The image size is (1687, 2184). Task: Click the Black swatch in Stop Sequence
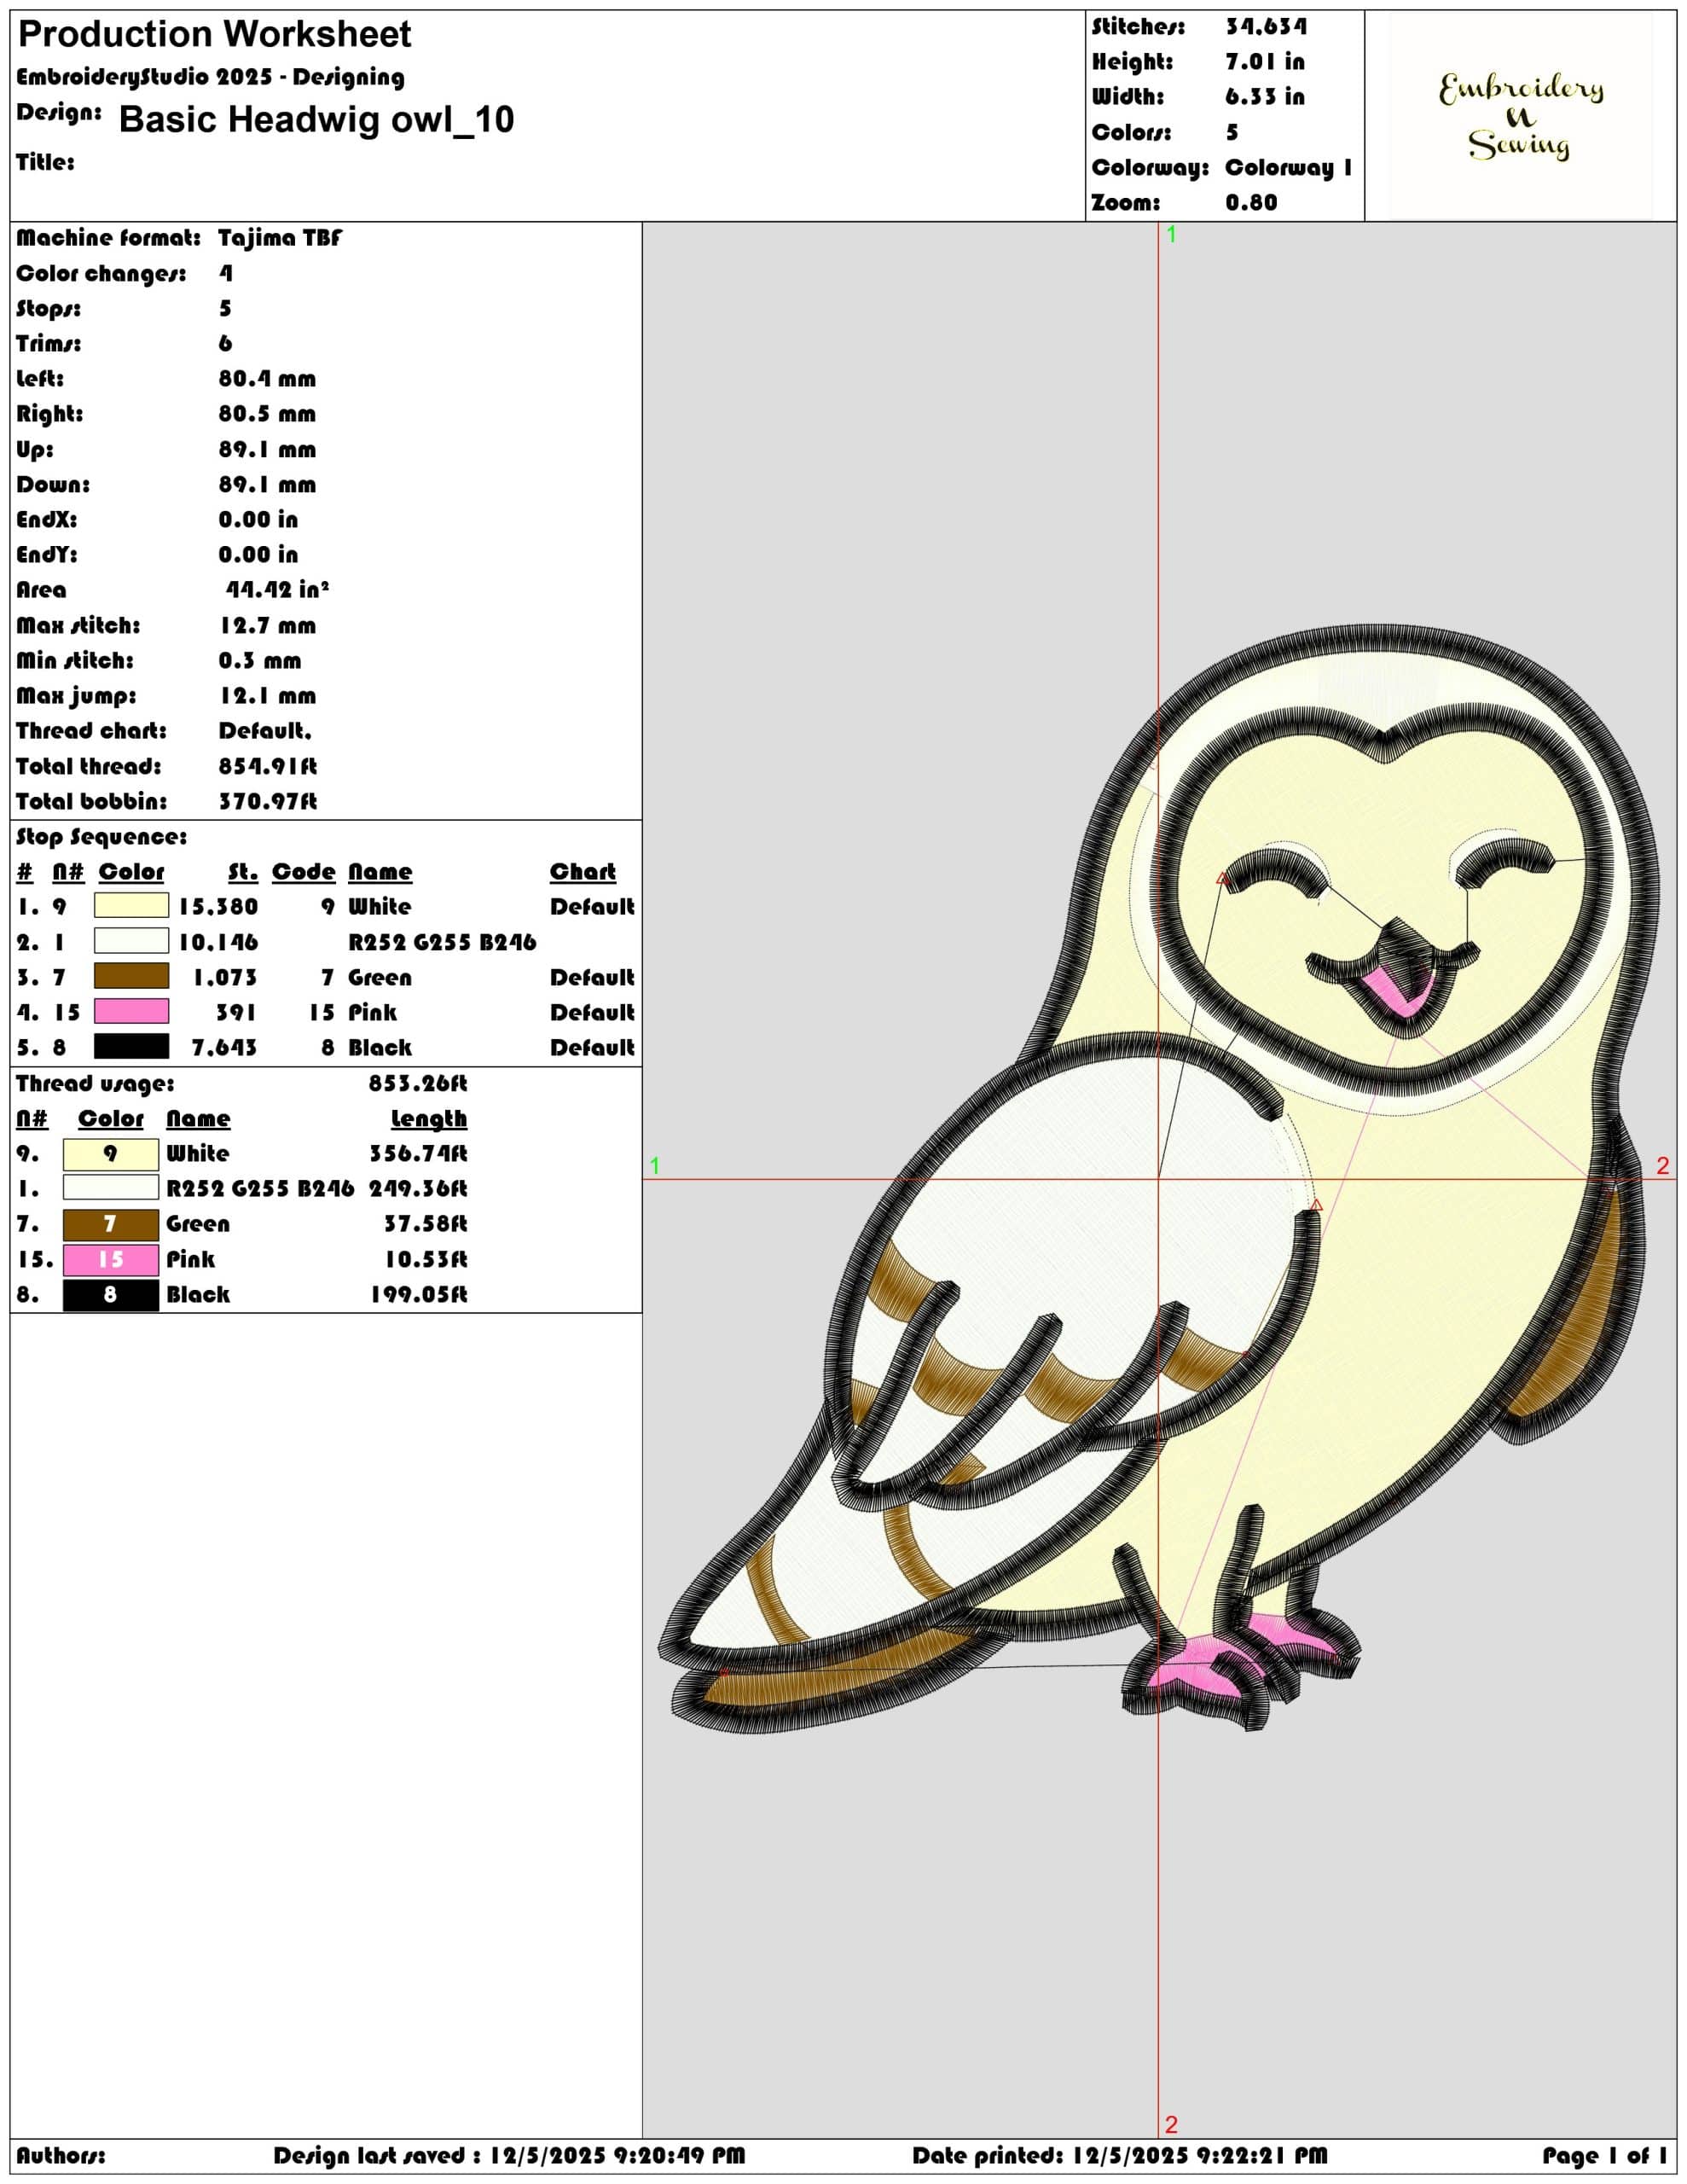point(131,1047)
